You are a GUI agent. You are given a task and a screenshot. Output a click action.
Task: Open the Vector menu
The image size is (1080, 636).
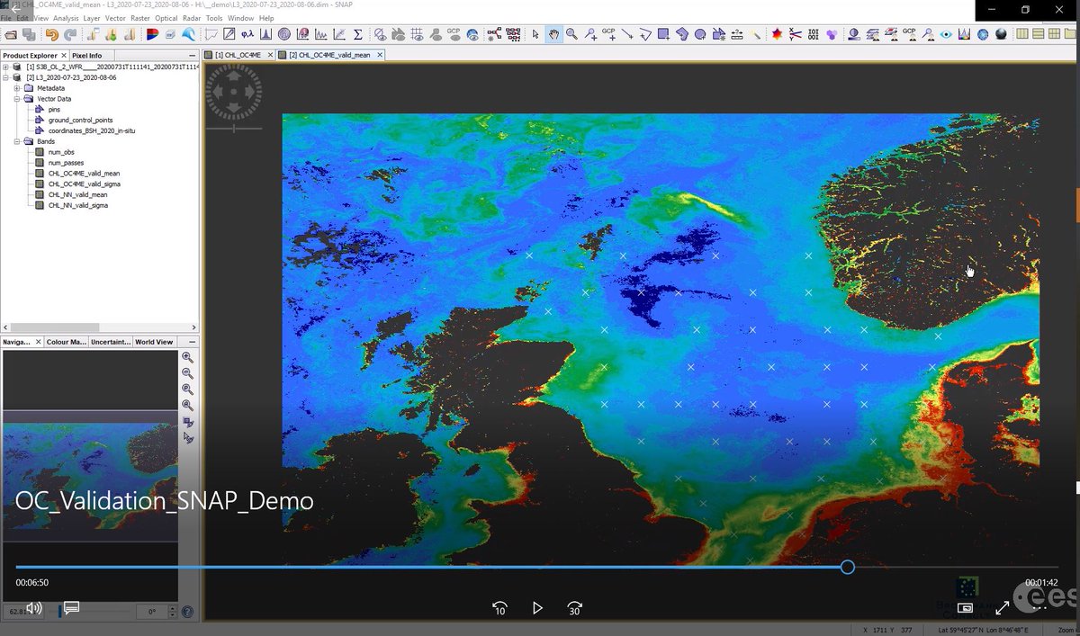pyautogui.click(x=115, y=18)
